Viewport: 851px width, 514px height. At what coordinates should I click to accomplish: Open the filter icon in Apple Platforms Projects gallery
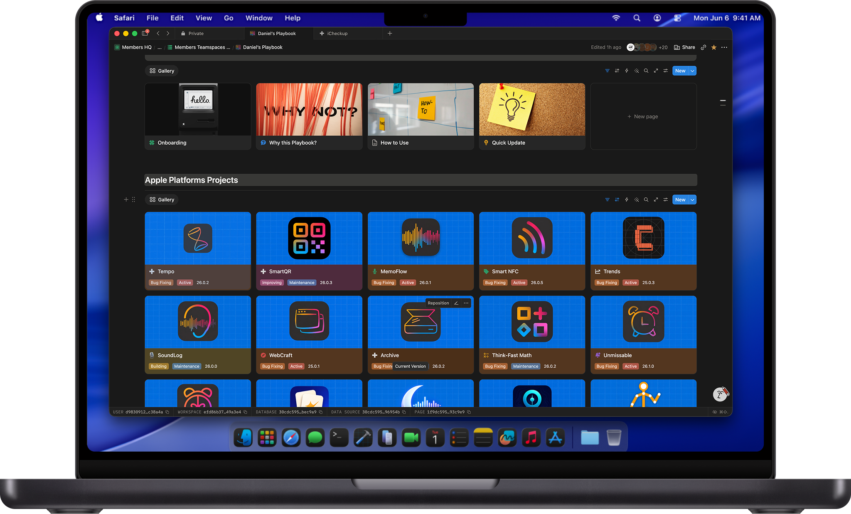(607, 200)
